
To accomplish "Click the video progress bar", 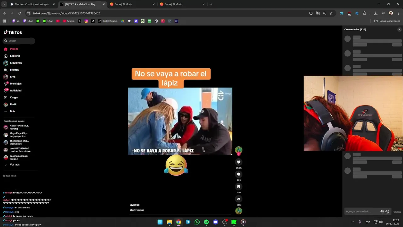I will tap(180, 214).
